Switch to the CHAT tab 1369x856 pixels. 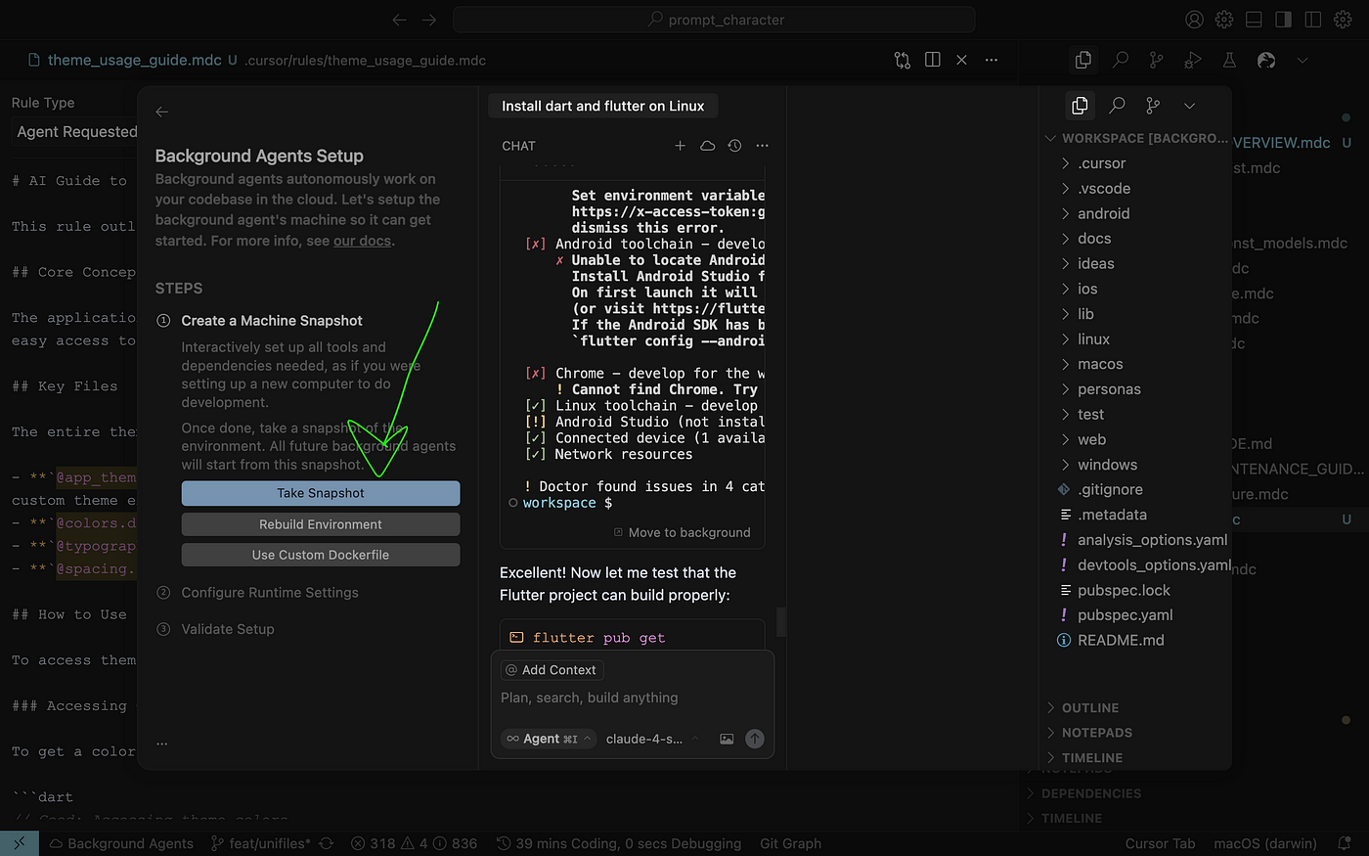click(518, 145)
